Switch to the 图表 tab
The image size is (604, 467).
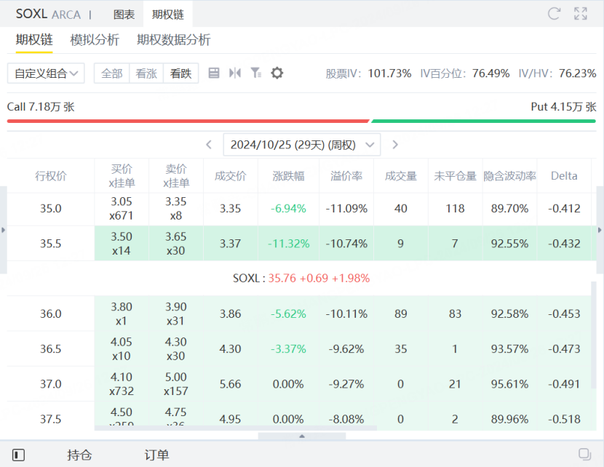(124, 15)
